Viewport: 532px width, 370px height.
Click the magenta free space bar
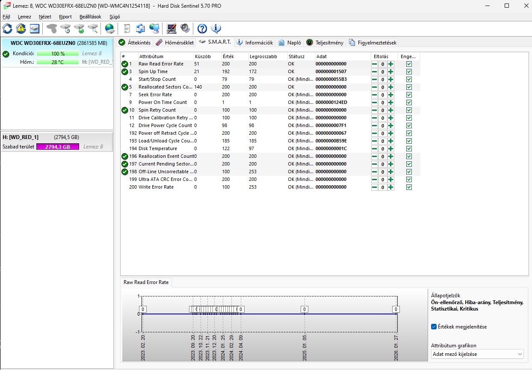click(58, 147)
